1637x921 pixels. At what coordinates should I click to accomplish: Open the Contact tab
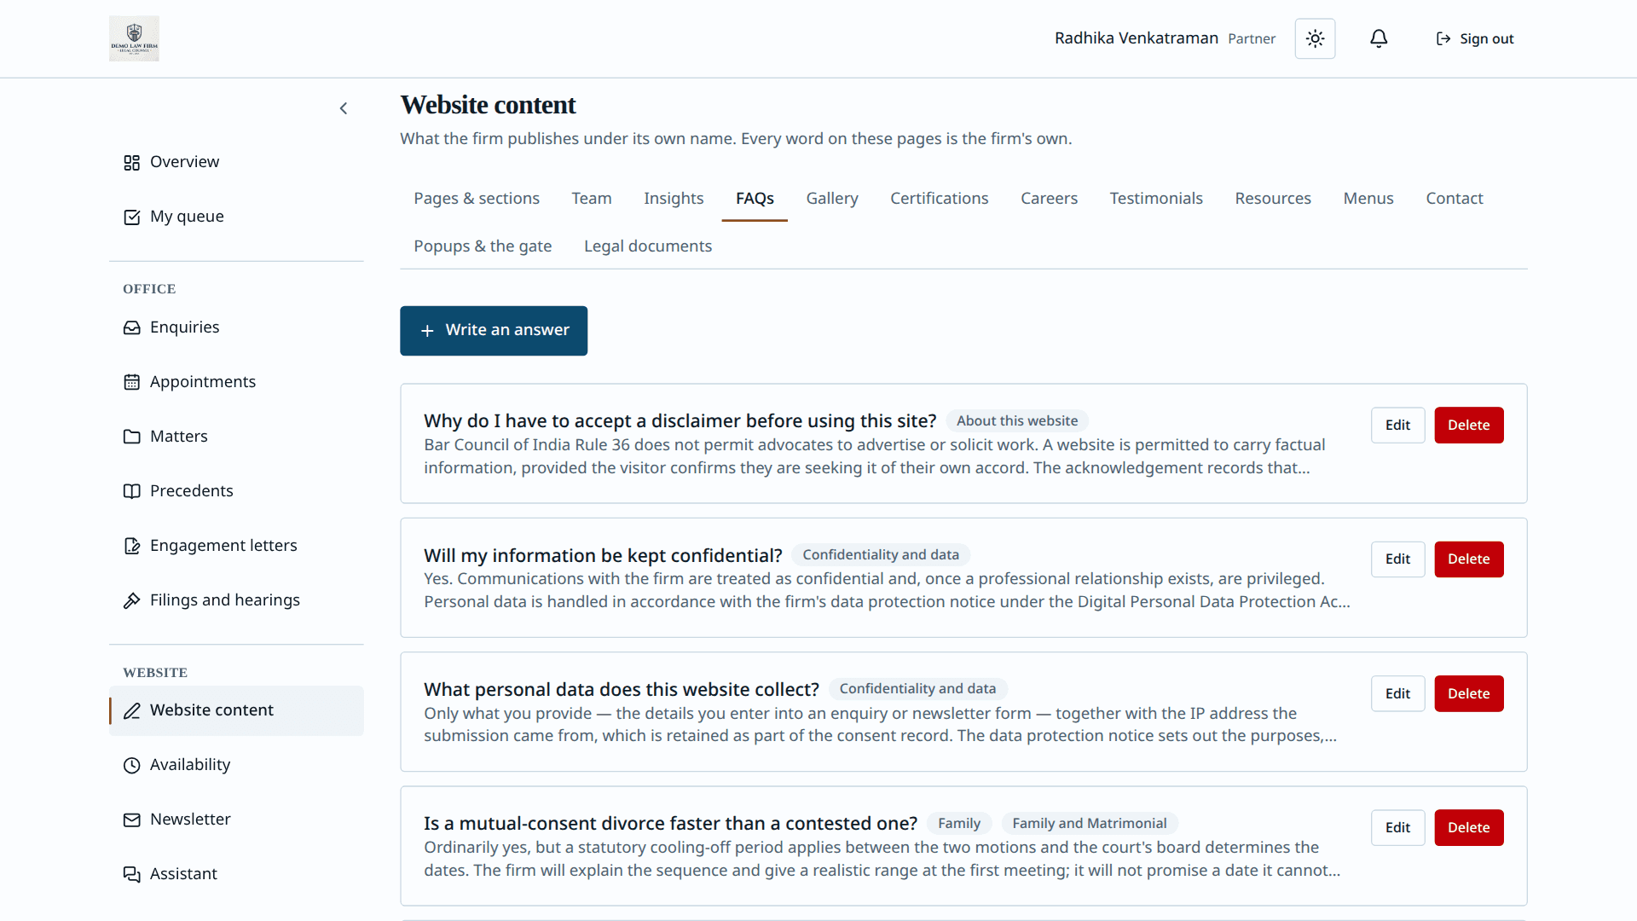[1455, 198]
